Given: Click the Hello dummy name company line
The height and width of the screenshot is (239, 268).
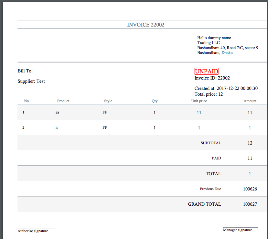Looking at the screenshot, I should [214, 38].
